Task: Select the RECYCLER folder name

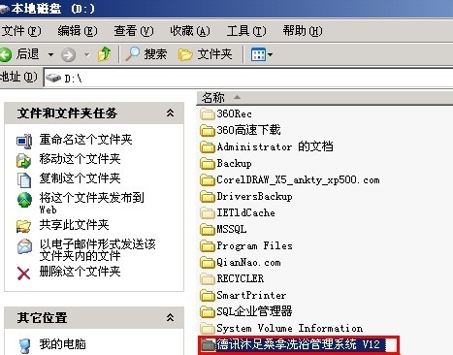Action: coord(241,278)
